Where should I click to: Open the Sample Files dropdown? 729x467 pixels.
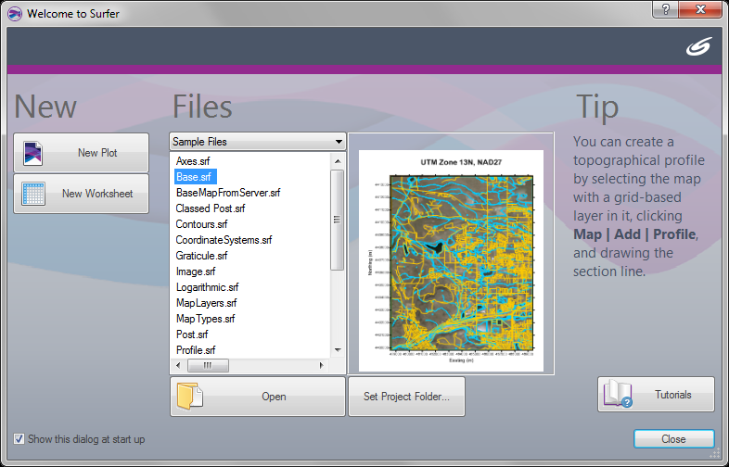coord(258,142)
